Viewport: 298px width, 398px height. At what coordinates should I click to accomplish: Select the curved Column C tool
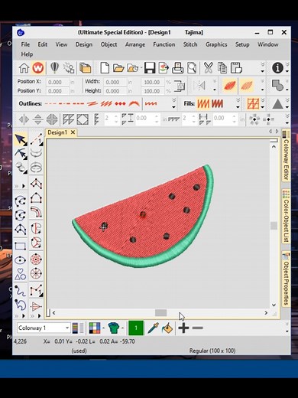tap(36, 212)
